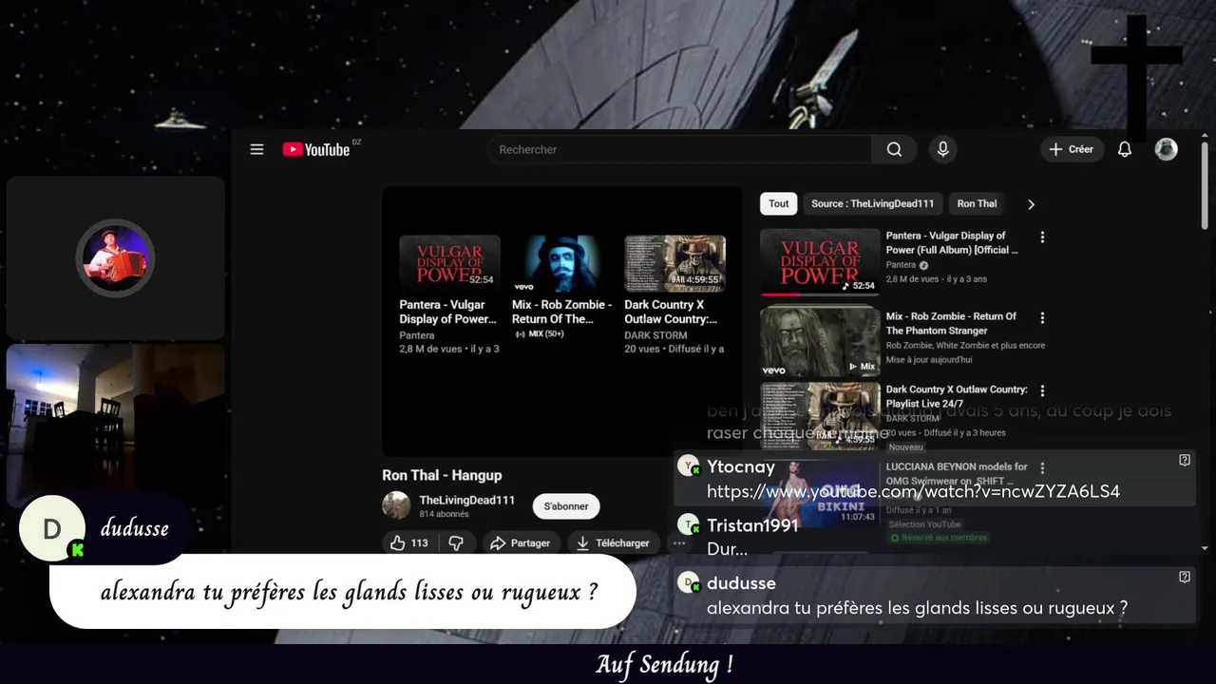Screen dimensions: 1216x684
Task: Select the Tout filter chip
Action: (x=779, y=203)
